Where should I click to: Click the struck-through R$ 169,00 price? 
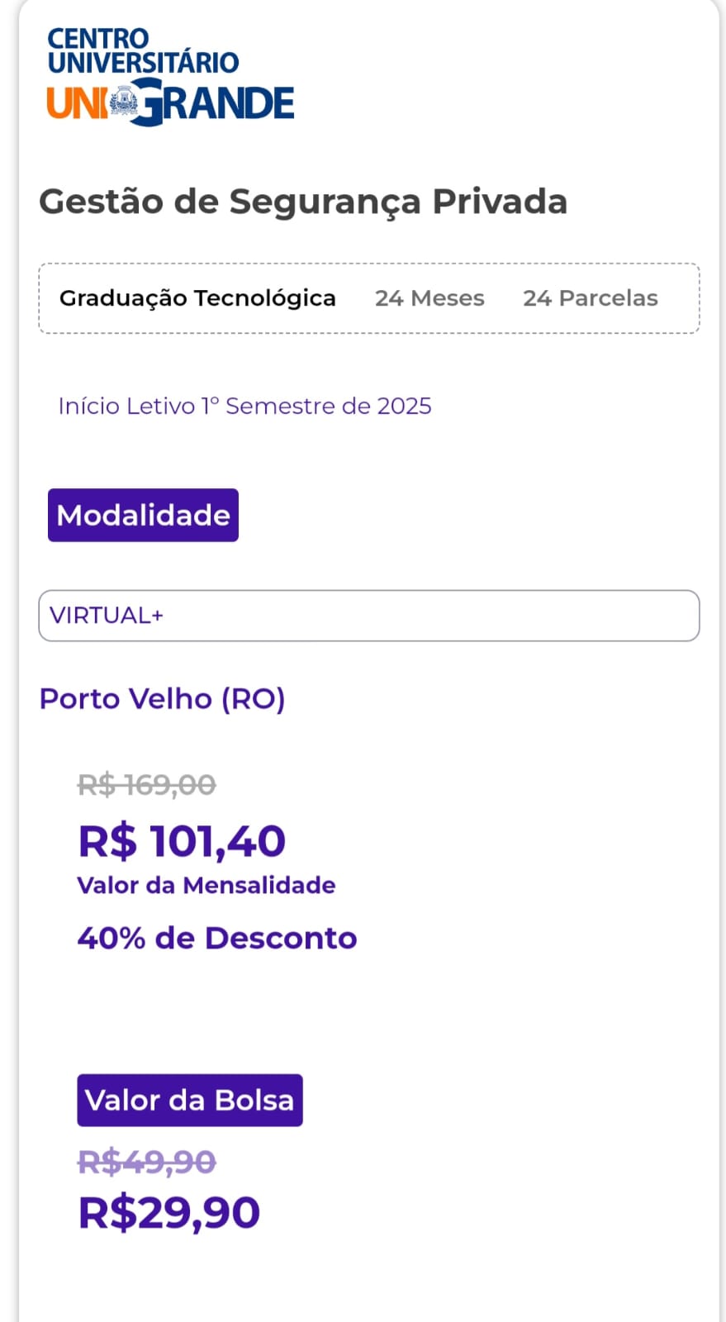(x=147, y=784)
